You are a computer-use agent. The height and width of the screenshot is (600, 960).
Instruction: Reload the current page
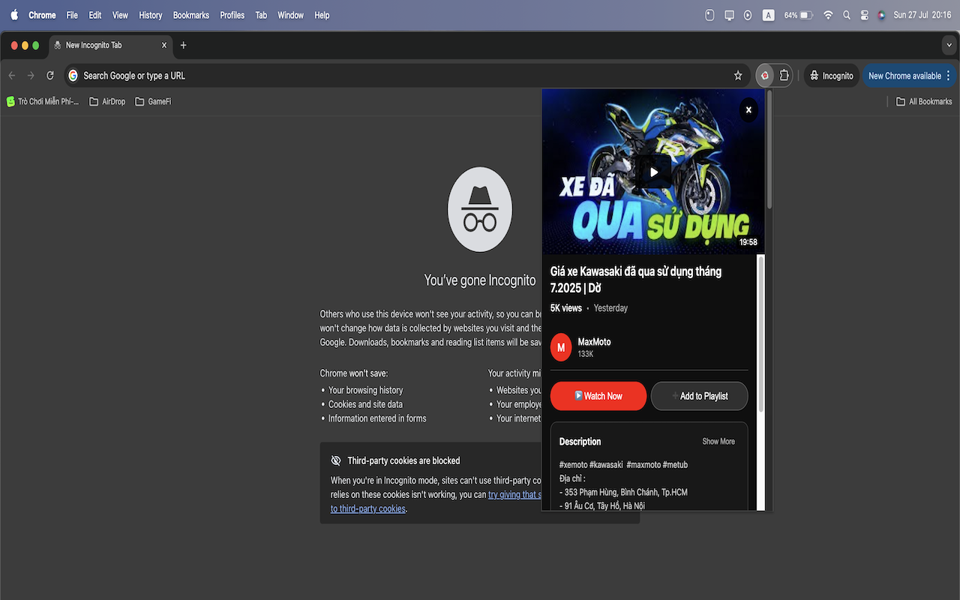tap(50, 76)
